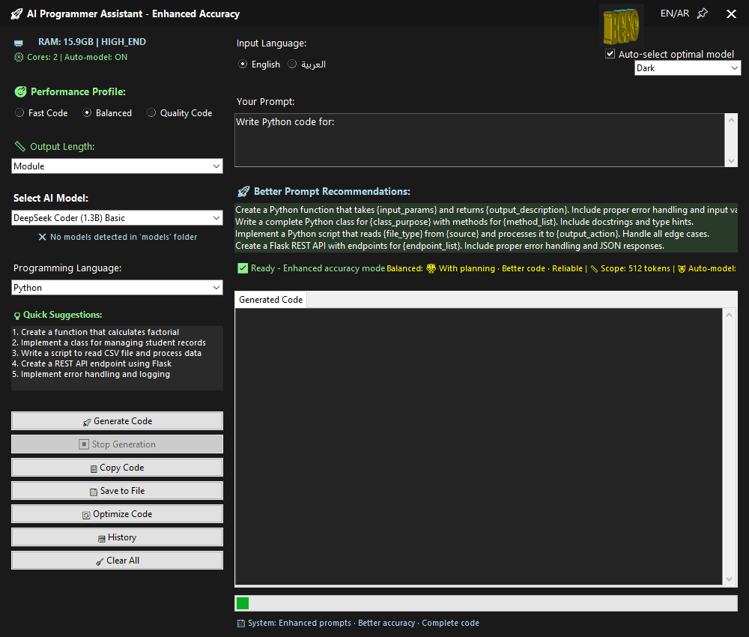Screen dimensions: 749x637
Task: Open the DeepSeek Coder model dropdown
Action: pyautogui.click(x=117, y=218)
